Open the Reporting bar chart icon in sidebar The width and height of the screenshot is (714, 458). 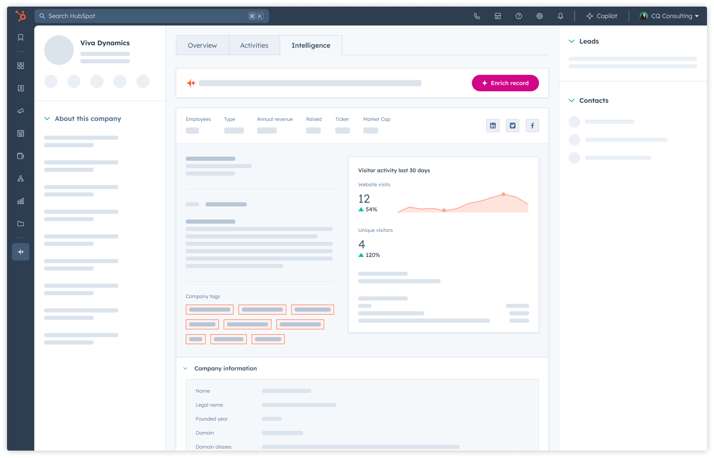(x=21, y=201)
